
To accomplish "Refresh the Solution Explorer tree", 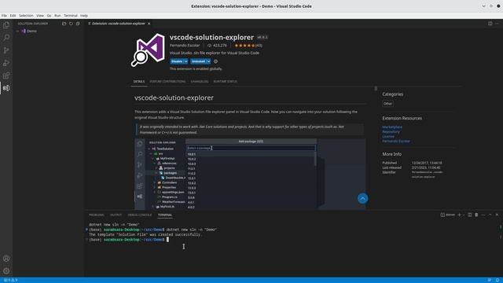I will pos(71,24).
